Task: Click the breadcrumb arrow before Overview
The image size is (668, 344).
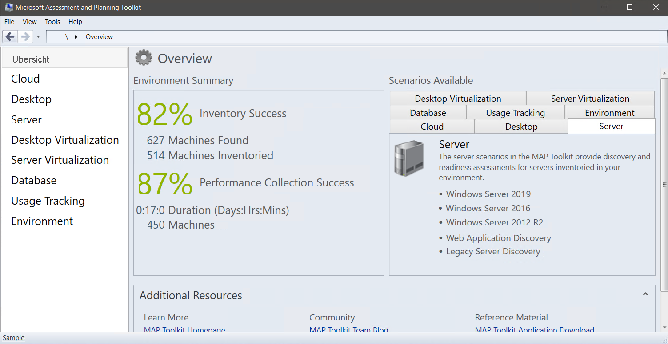Action: tap(76, 37)
